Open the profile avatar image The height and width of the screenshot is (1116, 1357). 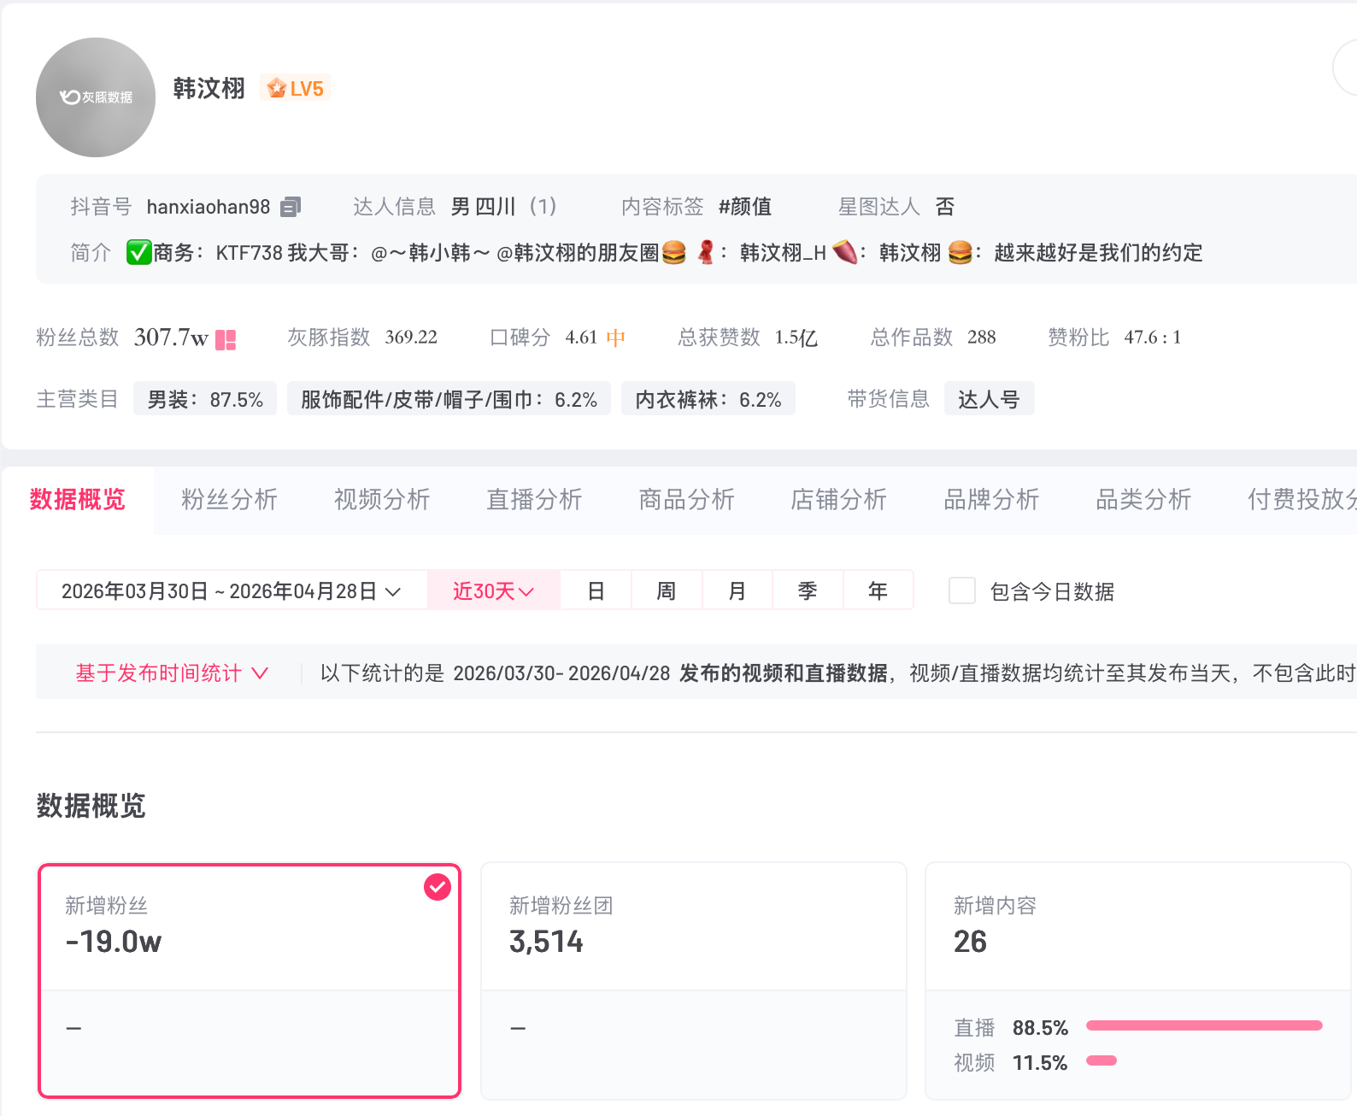(x=96, y=97)
